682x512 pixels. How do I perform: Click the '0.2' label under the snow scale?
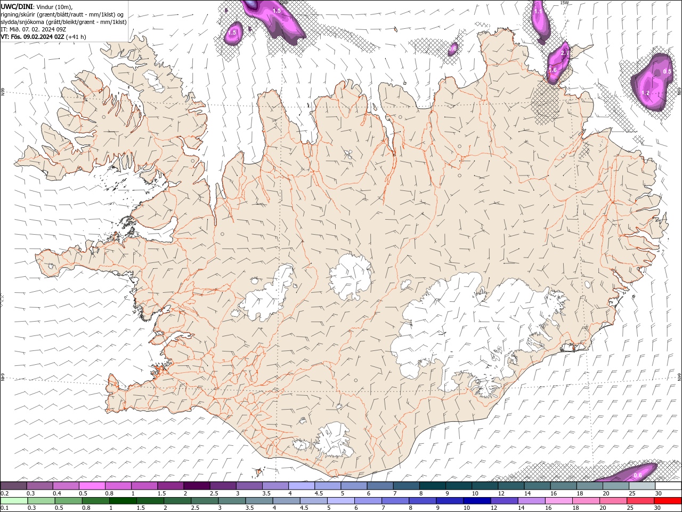tap(4, 493)
